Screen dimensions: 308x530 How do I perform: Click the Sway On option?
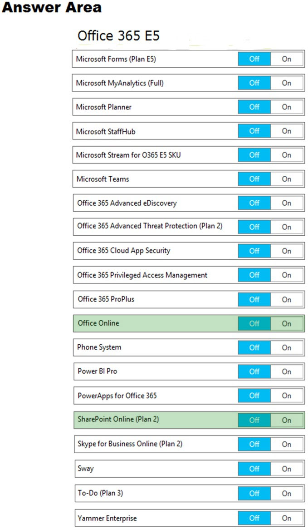pyautogui.click(x=287, y=469)
